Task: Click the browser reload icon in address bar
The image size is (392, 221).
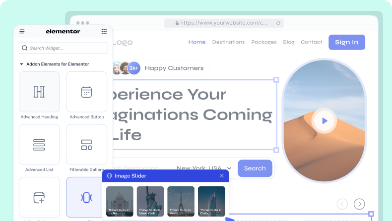Action: click(x=278, y=23)
